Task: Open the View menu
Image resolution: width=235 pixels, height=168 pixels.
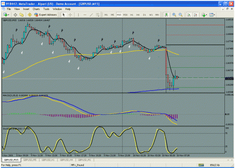Action: coord(17,9)
